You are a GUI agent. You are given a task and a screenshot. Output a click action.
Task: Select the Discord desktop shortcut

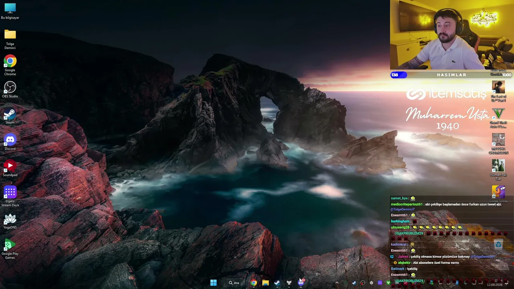click(10, 142)
